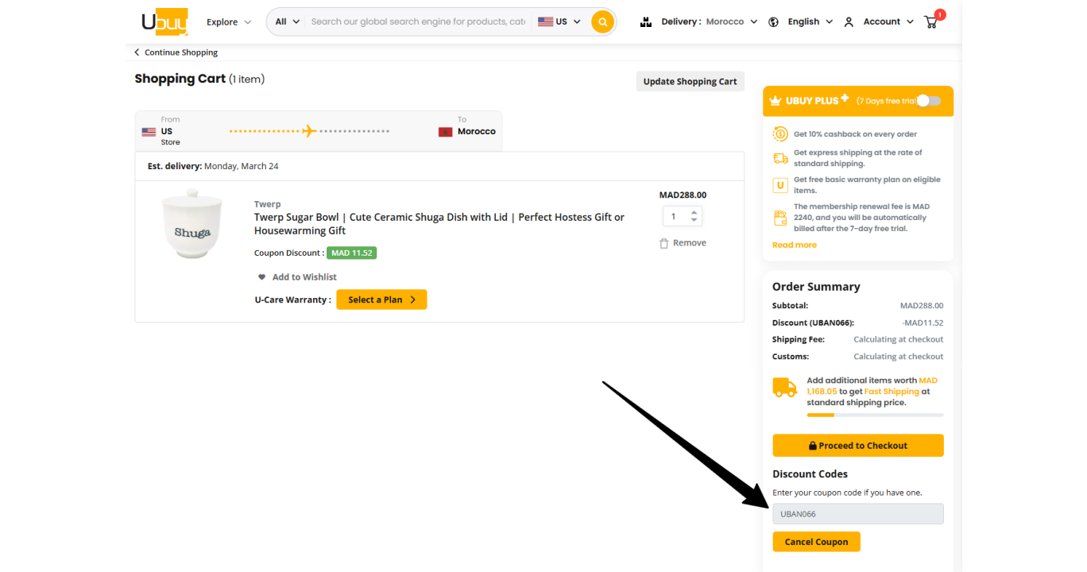Click the Ubuy Plus crown icon

tap(776, 101)
